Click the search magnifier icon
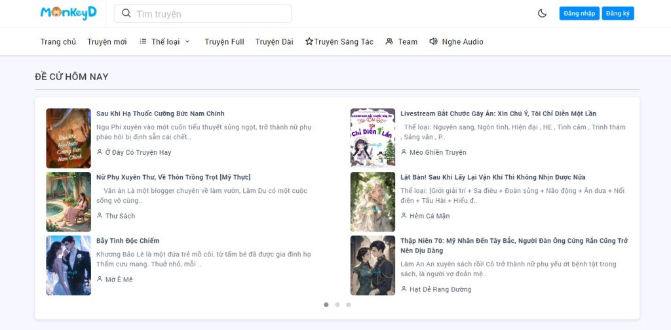The image size is (671, 330). 126,14
